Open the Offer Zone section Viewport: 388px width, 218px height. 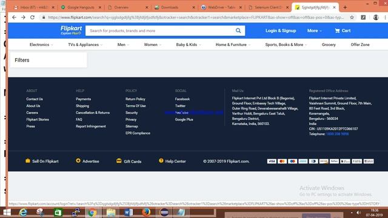coord(360,45)
